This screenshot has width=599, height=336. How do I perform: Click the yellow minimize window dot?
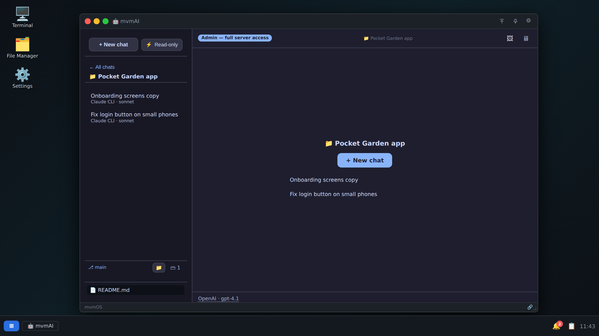click(x=97, y=21)
